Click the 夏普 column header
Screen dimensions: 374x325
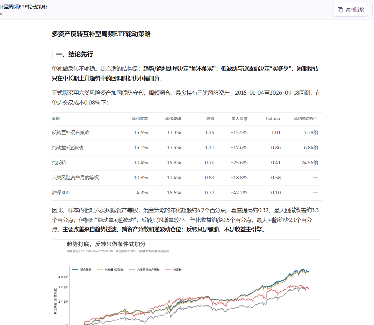[210, 118]
